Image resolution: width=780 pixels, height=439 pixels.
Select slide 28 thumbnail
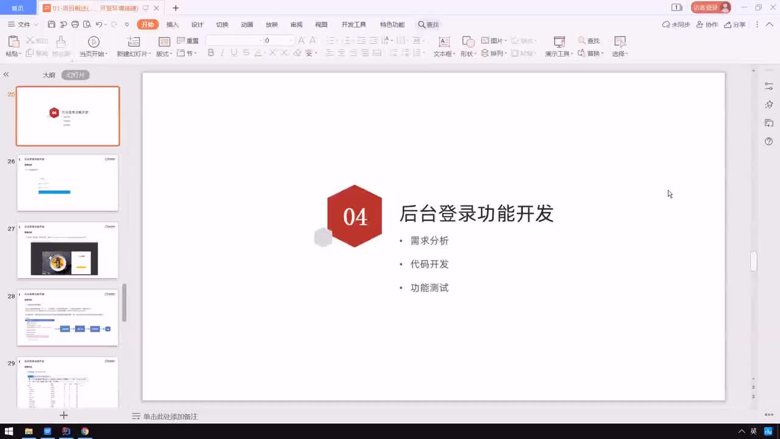click(x=68, y=318)
